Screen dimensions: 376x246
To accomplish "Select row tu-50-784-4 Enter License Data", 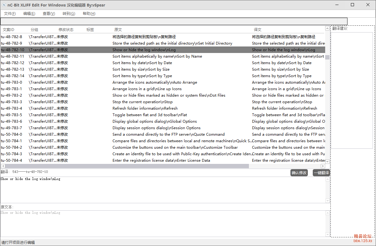I will tap(161, 160).
